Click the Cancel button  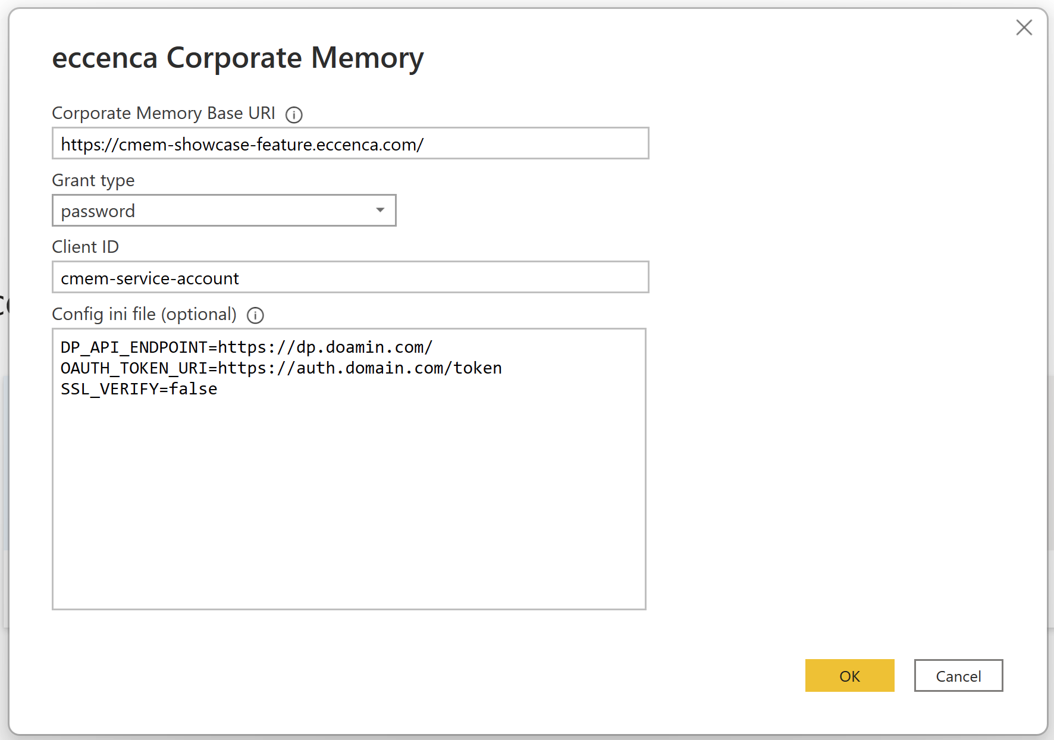pyautogui.click(x=958, y=676)
